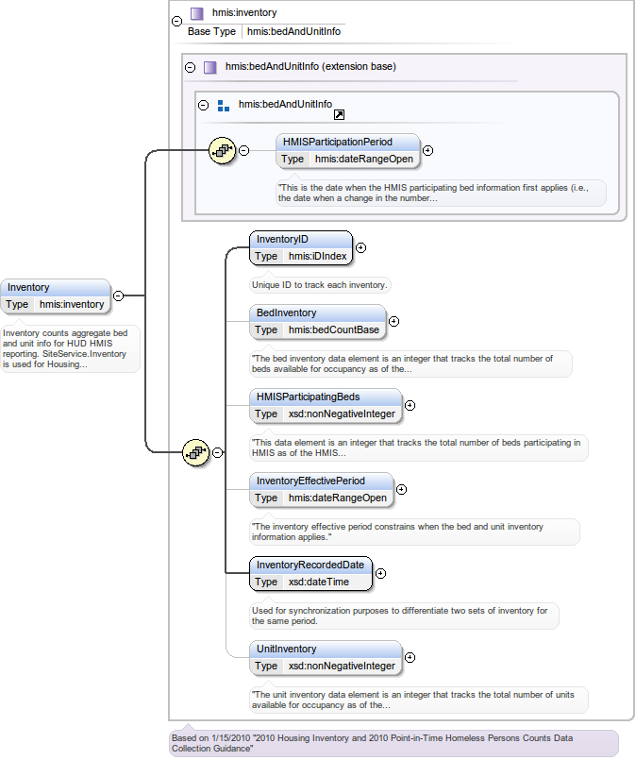This screenshot has width=636, height=760.
Task: Click the blue hmis:bedAndUnitInfo group icon
Action: tap(224, 105)
